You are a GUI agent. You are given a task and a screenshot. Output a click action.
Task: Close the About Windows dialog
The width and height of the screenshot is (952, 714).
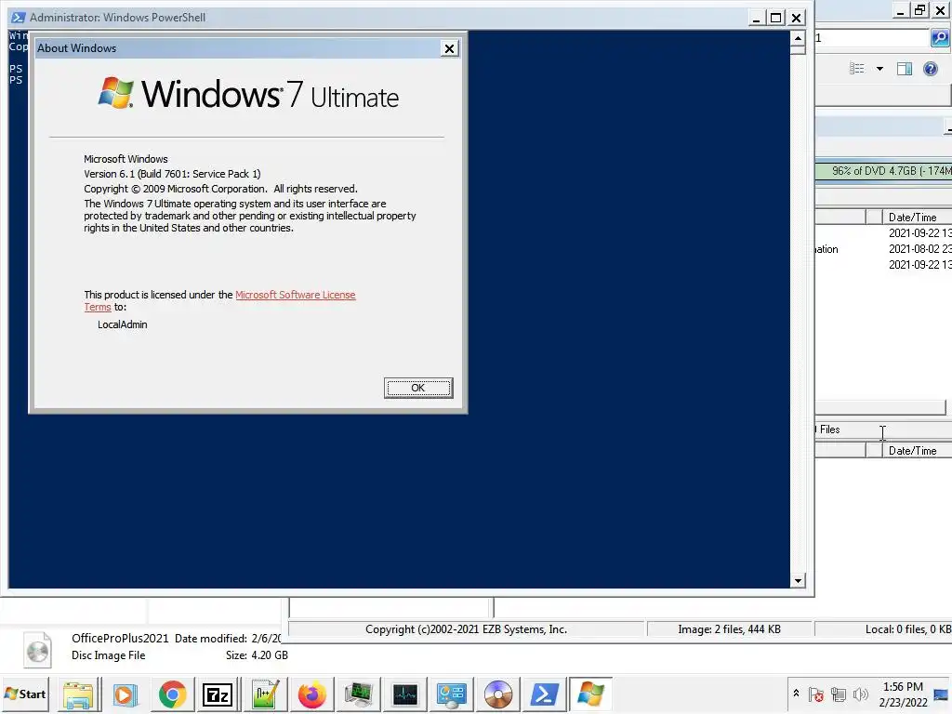(449, 48)
